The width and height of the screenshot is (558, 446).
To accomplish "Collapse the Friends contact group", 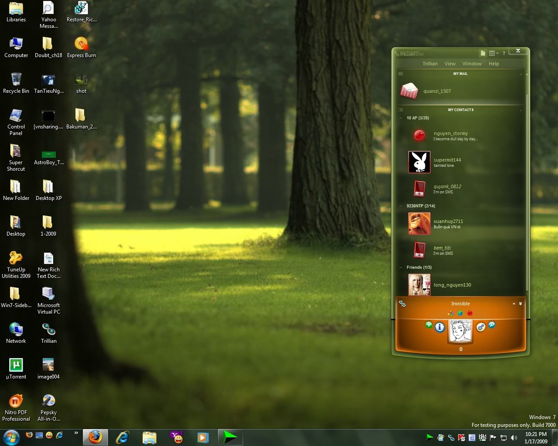I will pos(401,267).
